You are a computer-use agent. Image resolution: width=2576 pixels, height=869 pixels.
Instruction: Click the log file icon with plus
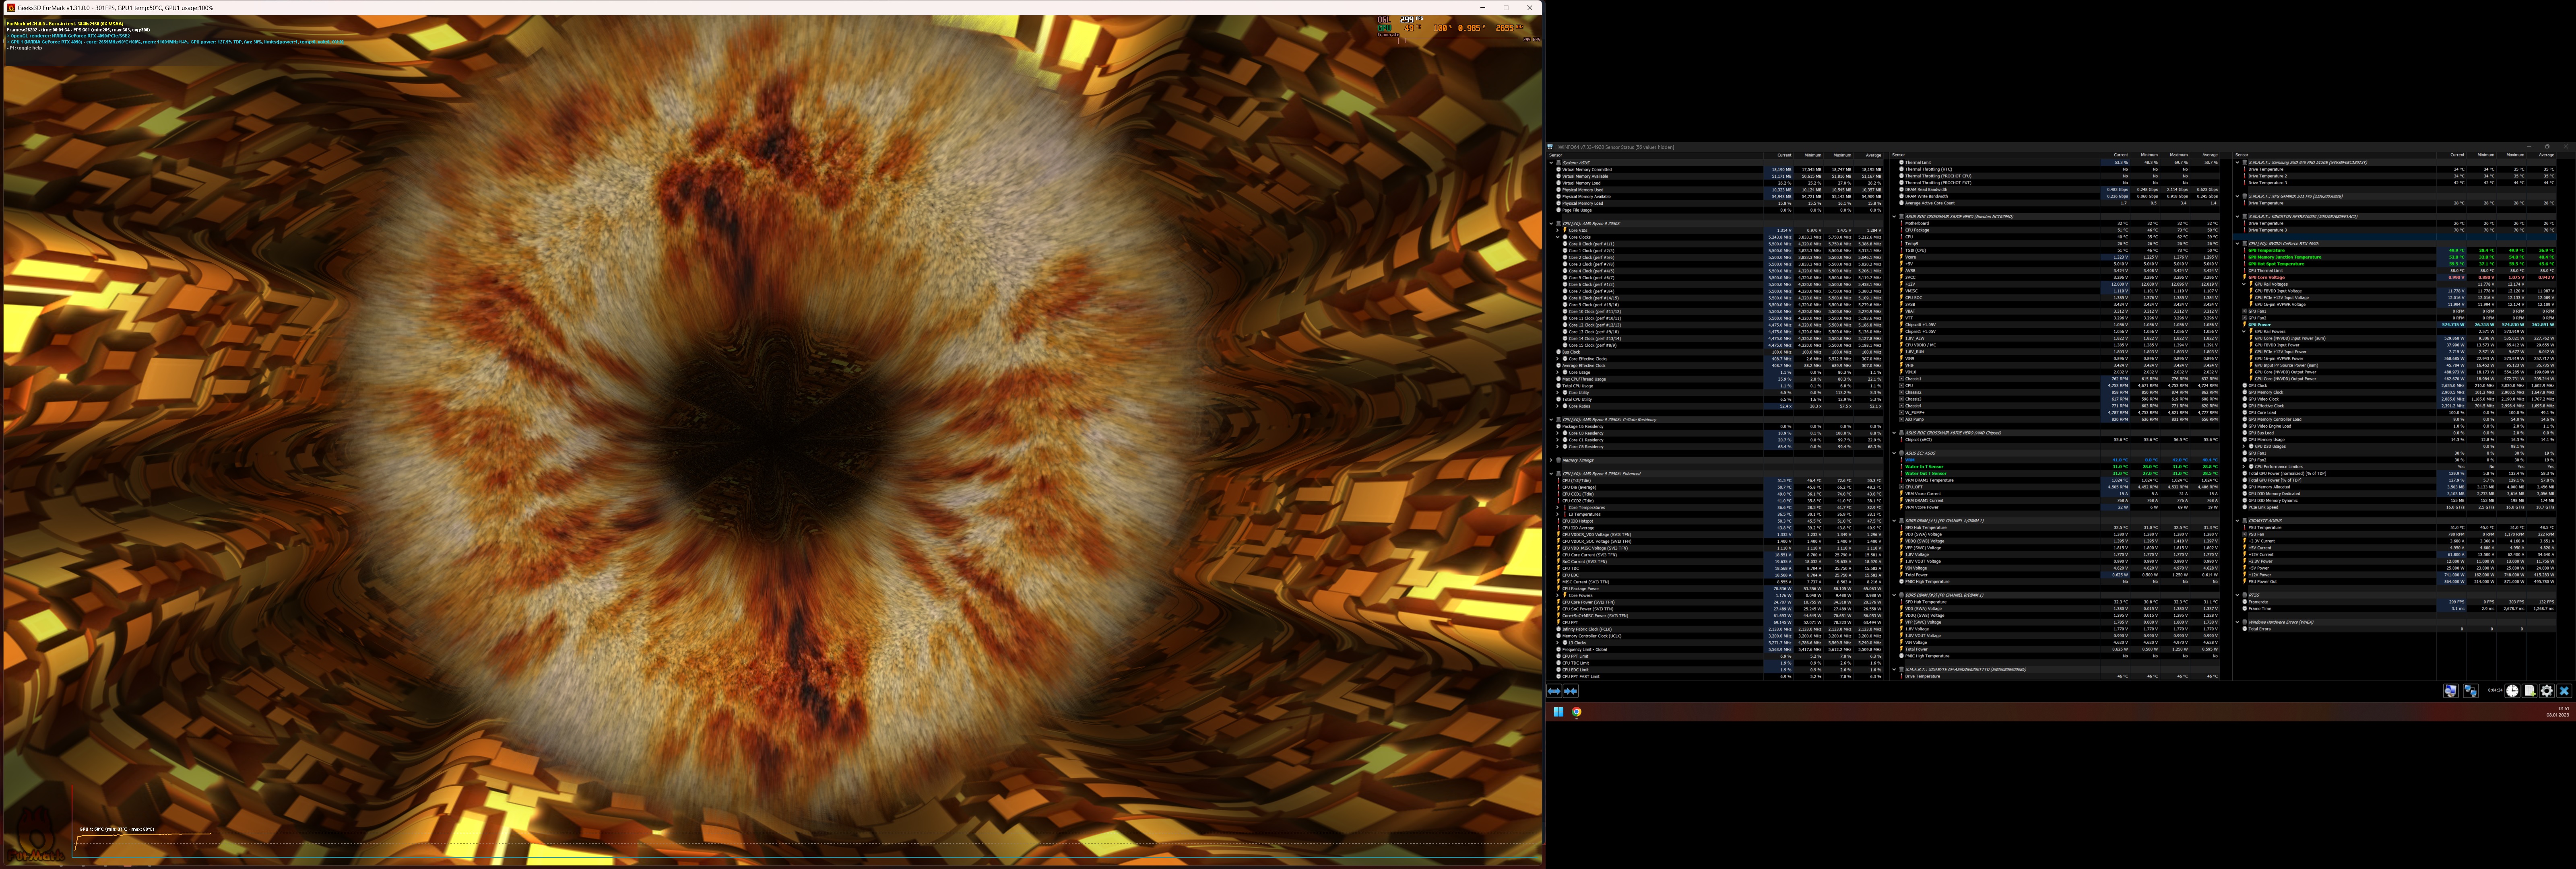pyautogui.click(x=2530, y=691)
